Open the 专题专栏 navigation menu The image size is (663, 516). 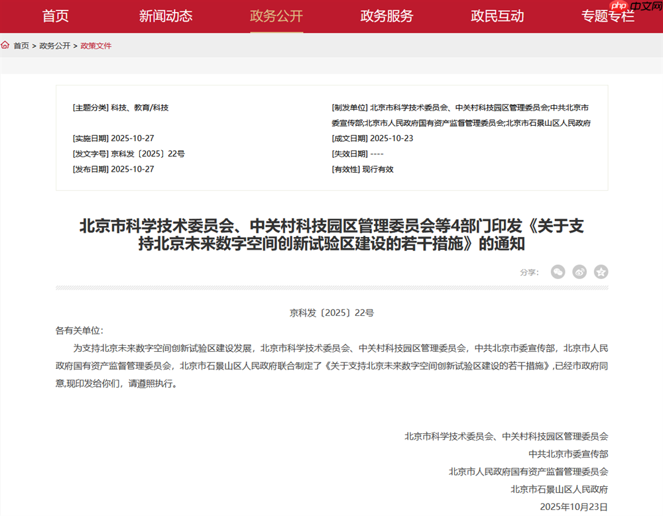click(x=607, y=16)
